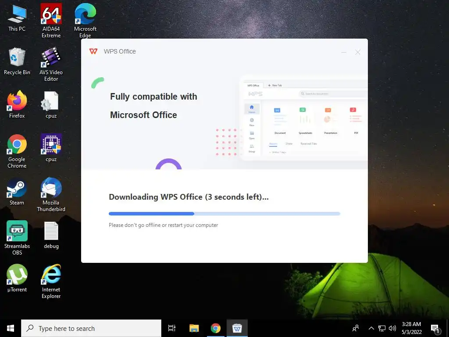Launch Internet Explorer shortcut

[51, 281]
